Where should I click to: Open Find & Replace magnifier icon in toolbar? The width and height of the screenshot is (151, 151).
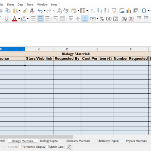pyautogui.click(x=59, y=11)
